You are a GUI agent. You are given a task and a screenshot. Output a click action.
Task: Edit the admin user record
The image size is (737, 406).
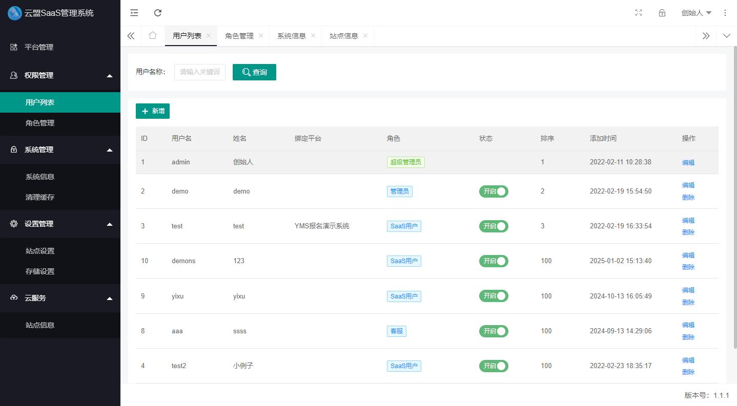pyautogui.click(x=688, y=162)
